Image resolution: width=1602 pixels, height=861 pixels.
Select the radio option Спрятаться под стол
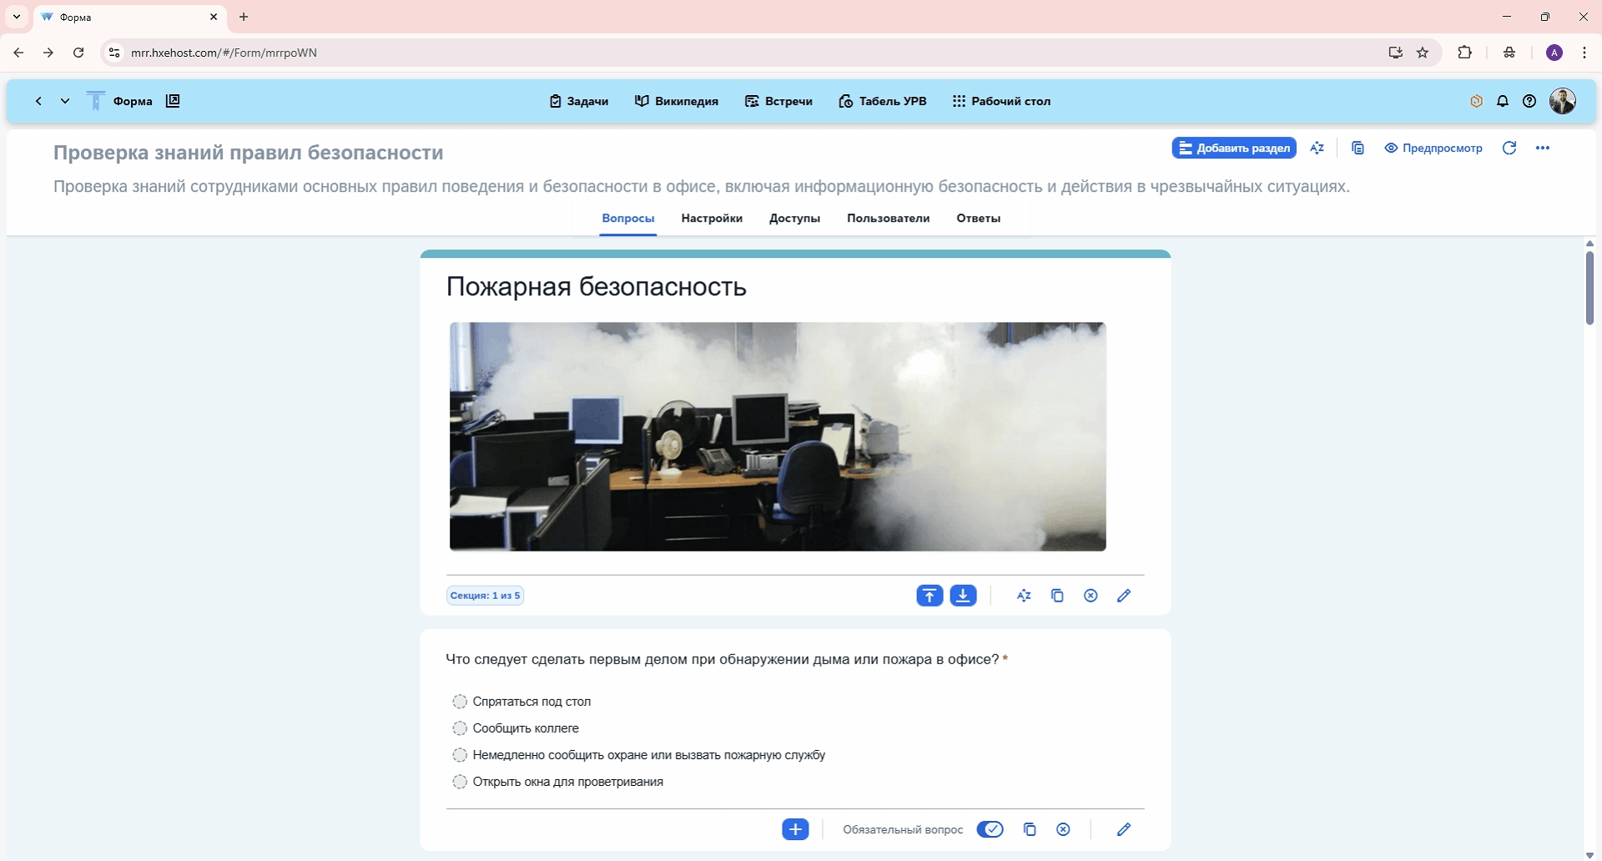click(459, 702)
